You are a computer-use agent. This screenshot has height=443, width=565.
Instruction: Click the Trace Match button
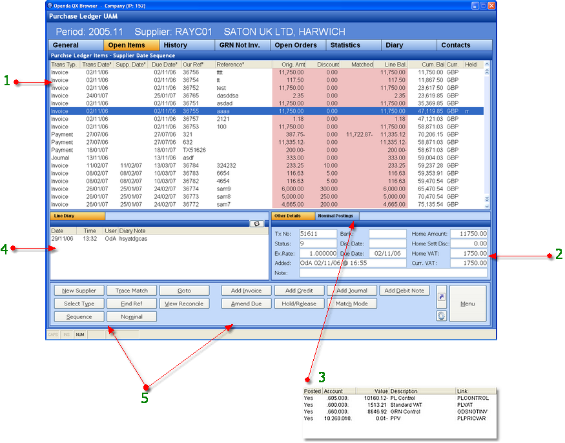(x=132, y=291)
